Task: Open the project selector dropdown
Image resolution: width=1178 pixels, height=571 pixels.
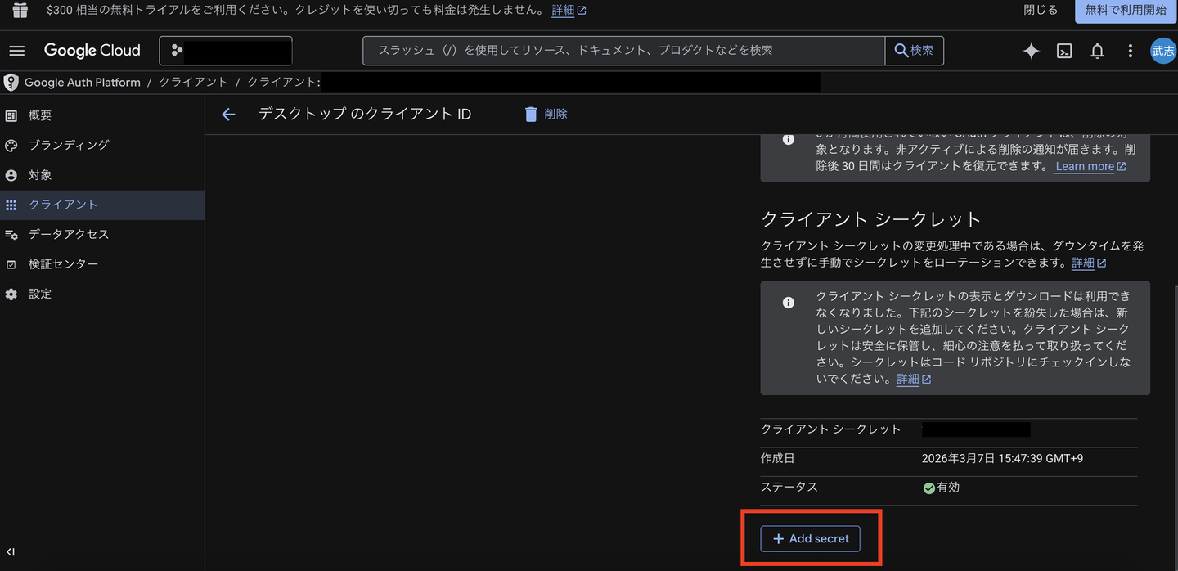Action: click(226, 51)
